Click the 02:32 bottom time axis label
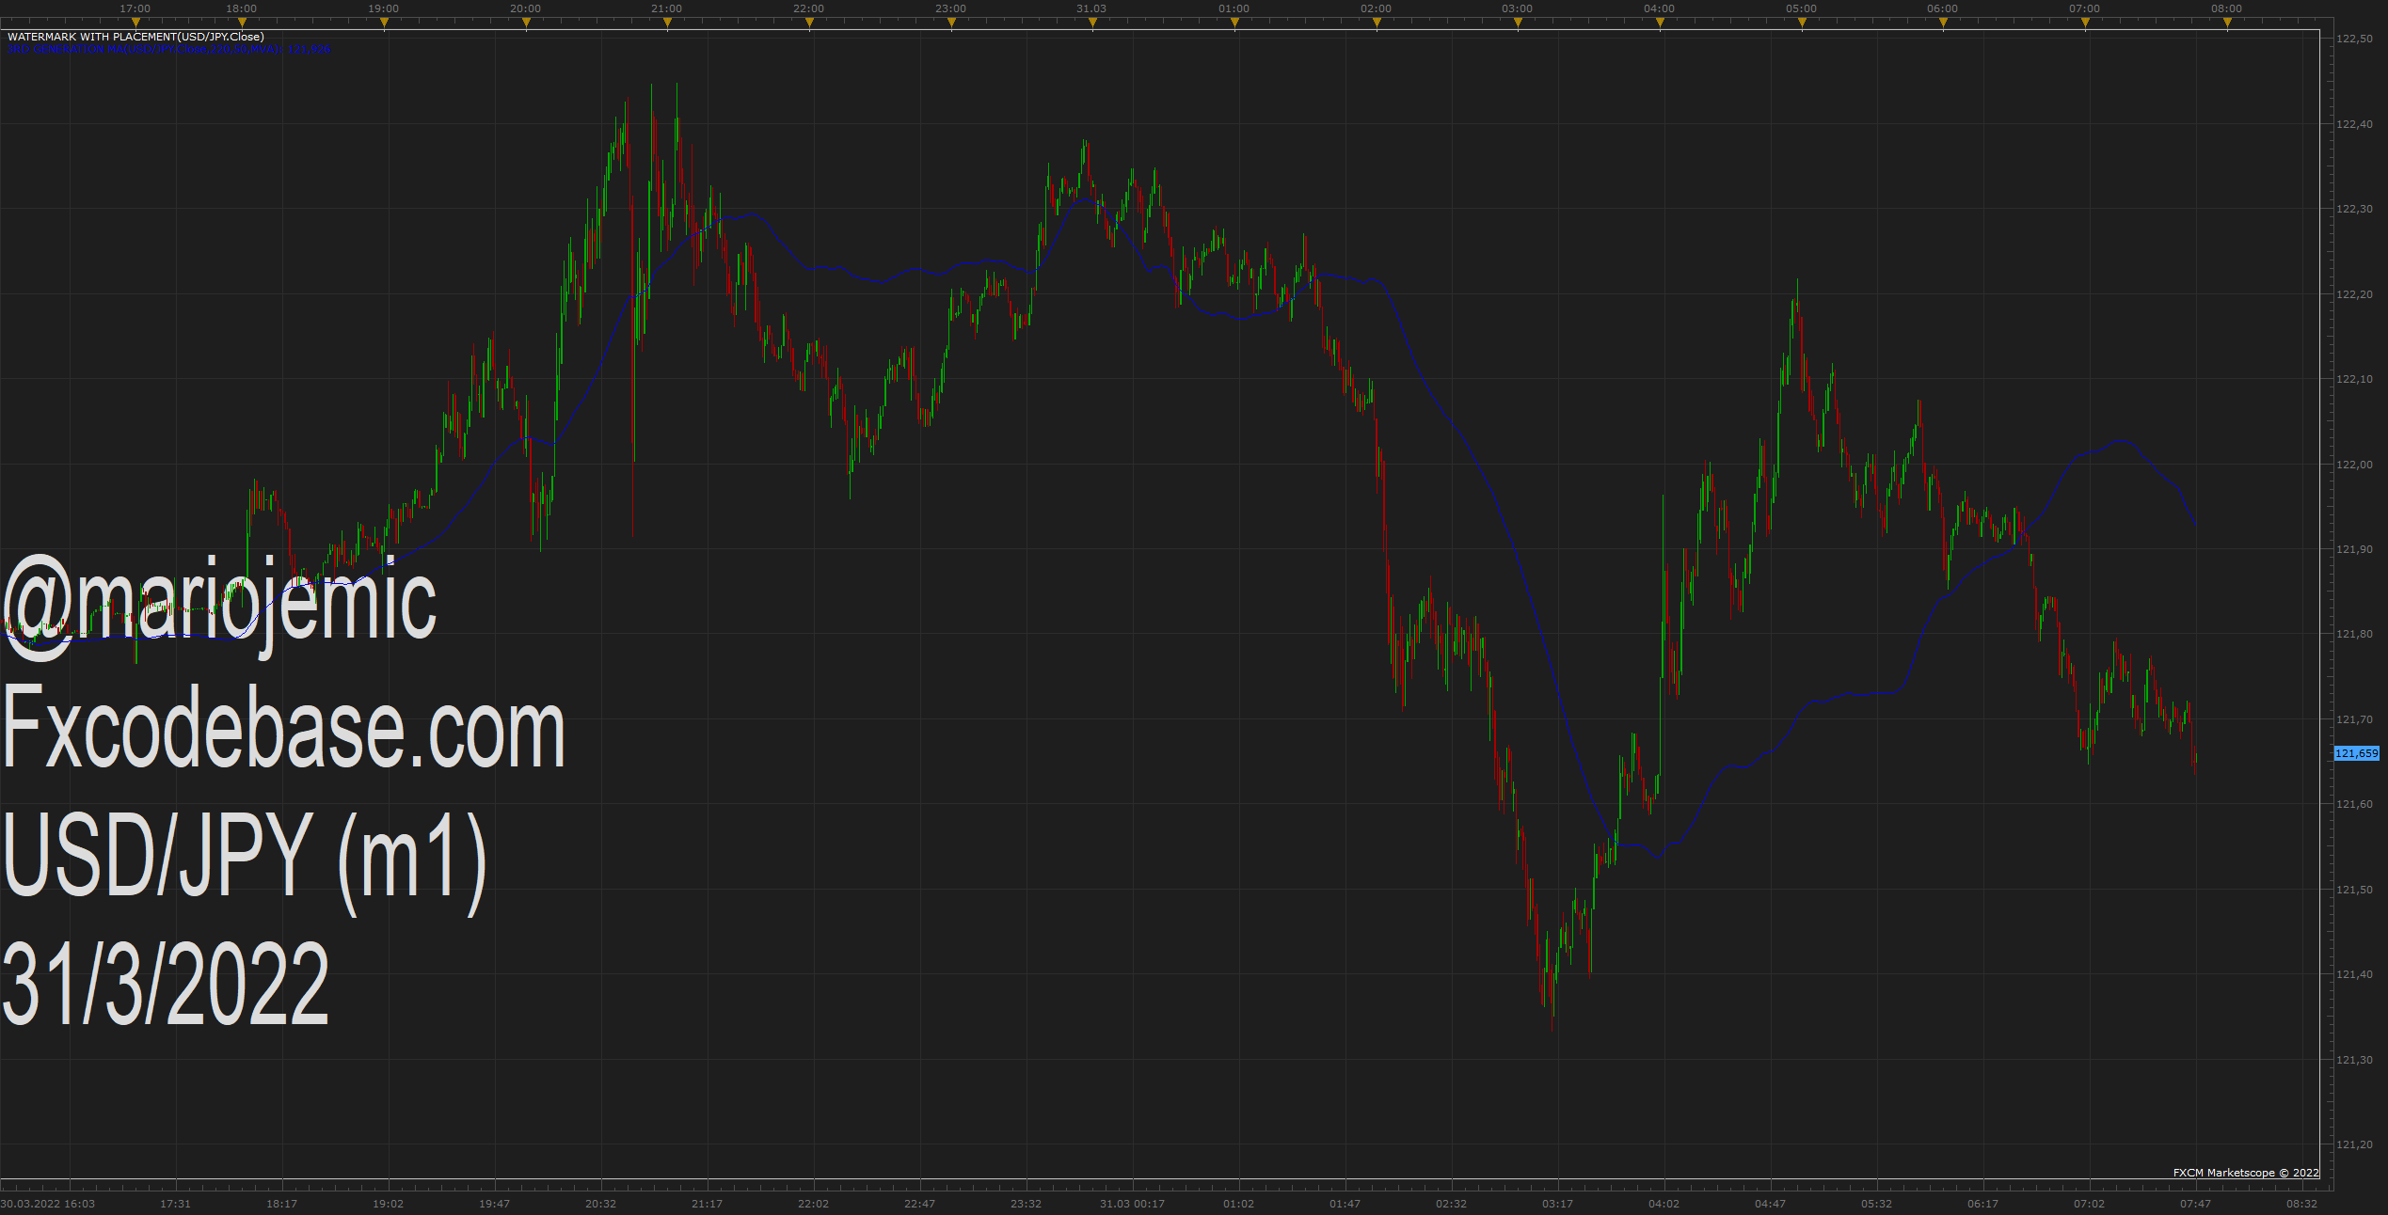 click(1451, 1204)
